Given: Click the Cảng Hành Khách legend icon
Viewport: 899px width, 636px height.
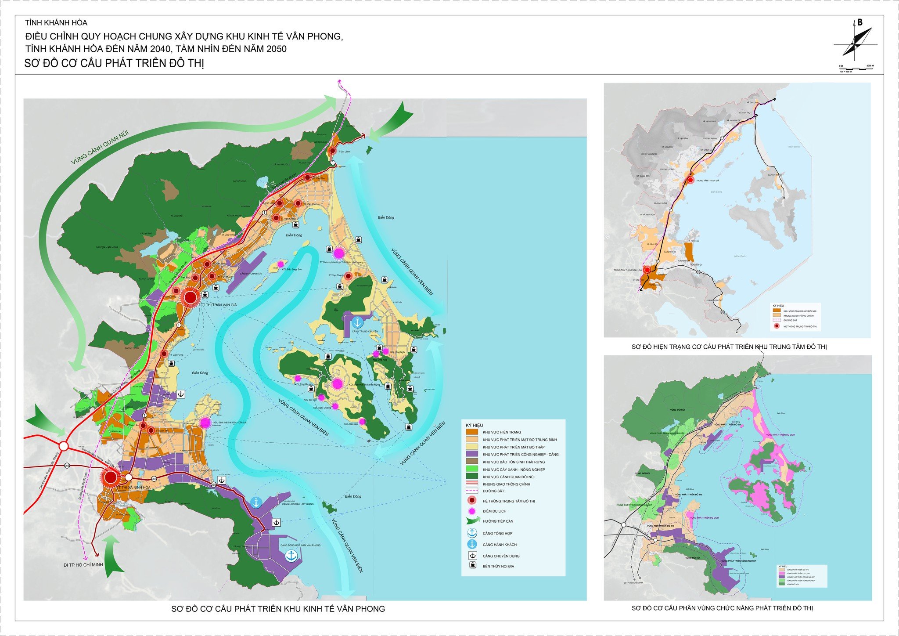Looking at the screenshot, I should coord(472,544).
